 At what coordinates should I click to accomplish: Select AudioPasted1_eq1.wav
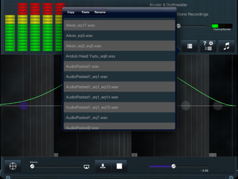click(119, 77)
